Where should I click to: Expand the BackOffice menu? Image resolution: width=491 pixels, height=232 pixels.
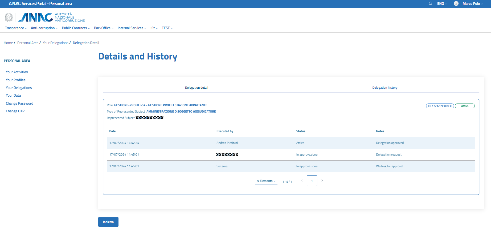(x=104, y=28)
